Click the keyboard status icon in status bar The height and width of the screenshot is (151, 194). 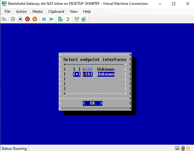[177, 148]
